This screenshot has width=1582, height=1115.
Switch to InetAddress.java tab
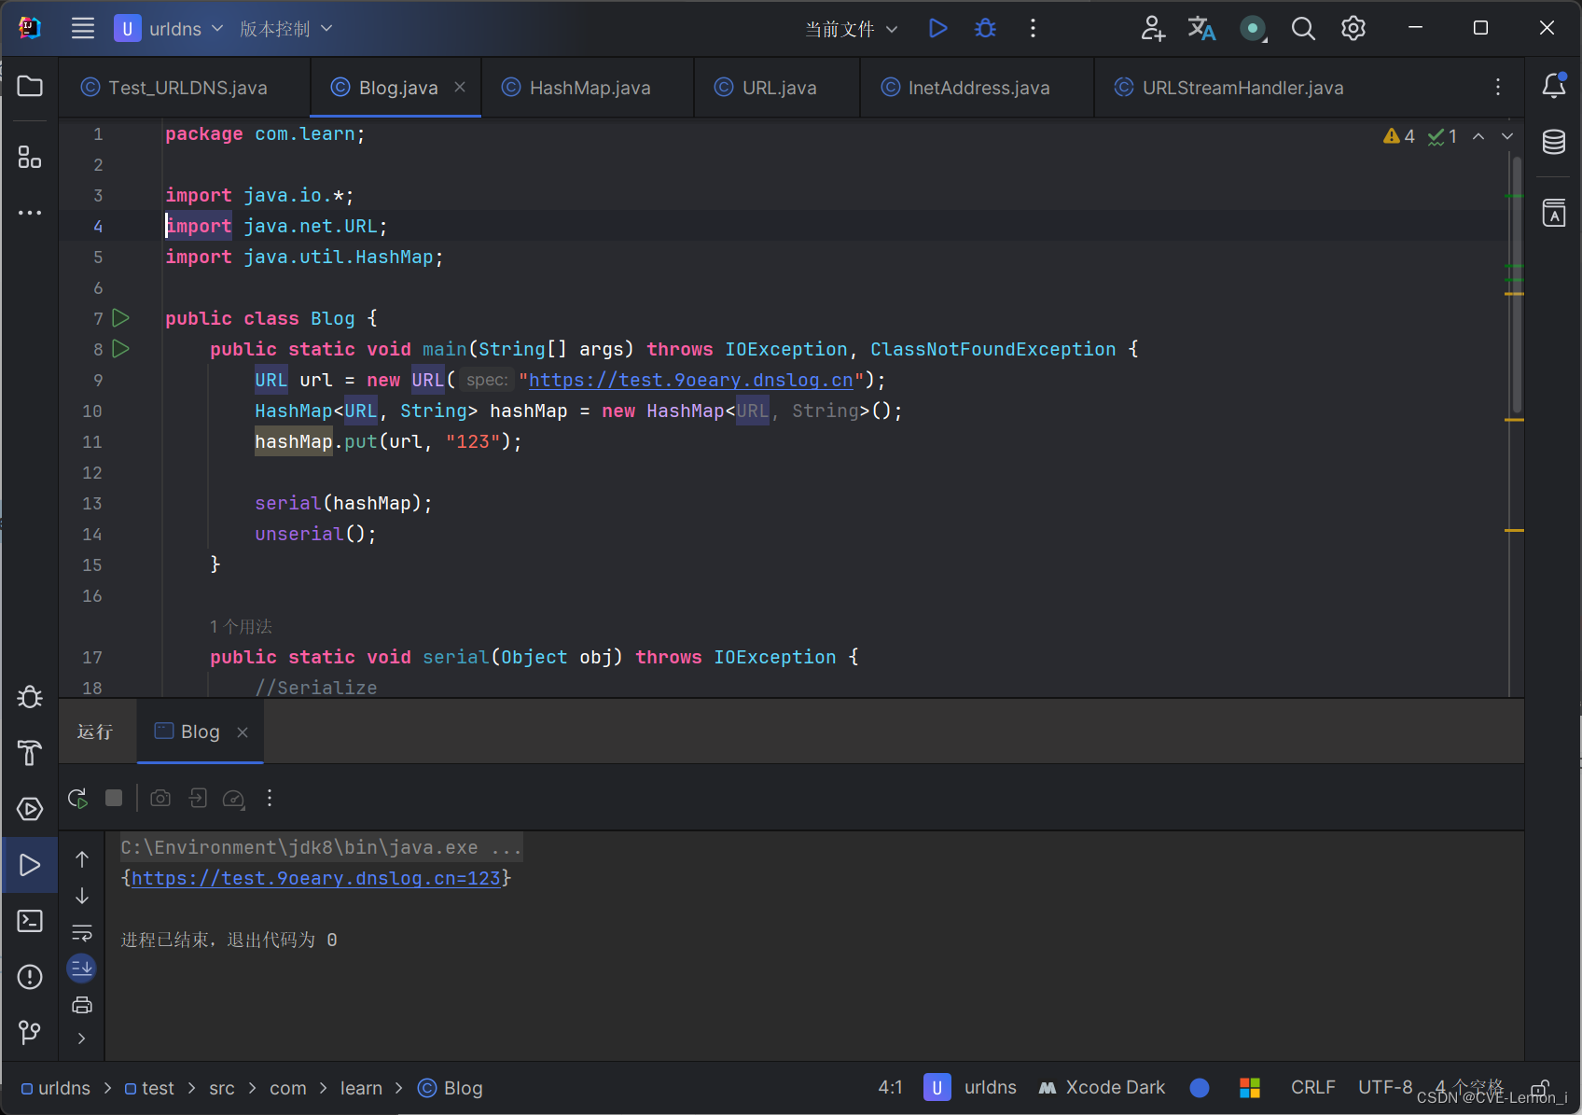point(966,88)
